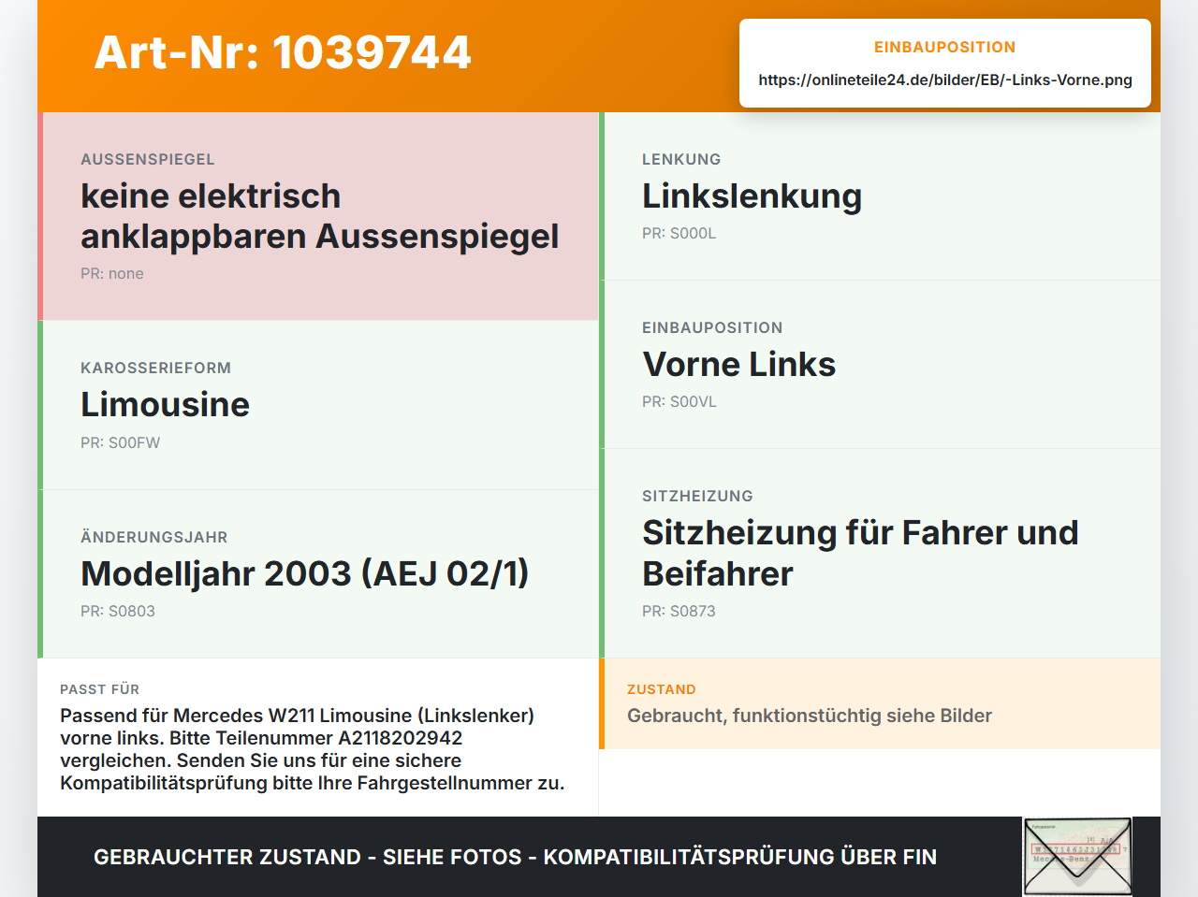1198x897 pixels.
Task: Click the PR: none label
Action: (x=112, y=274)
